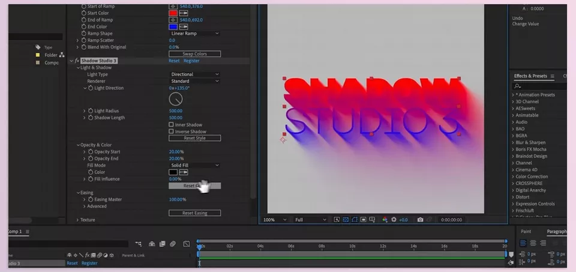Open the Fill Mode Solid Fill dropdown
Screen dimensions: 576x272
pyautogui.click(x=194, y=165)
